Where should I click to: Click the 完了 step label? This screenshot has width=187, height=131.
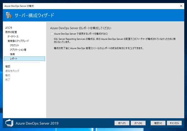pyautogui.click(x=8, y=80)
